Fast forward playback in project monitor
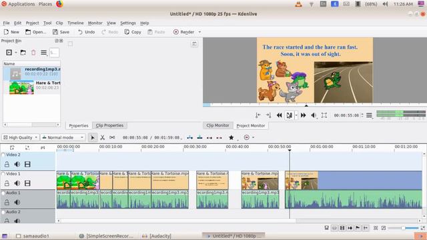The image size is (427, 240). [x=303, y=115]
